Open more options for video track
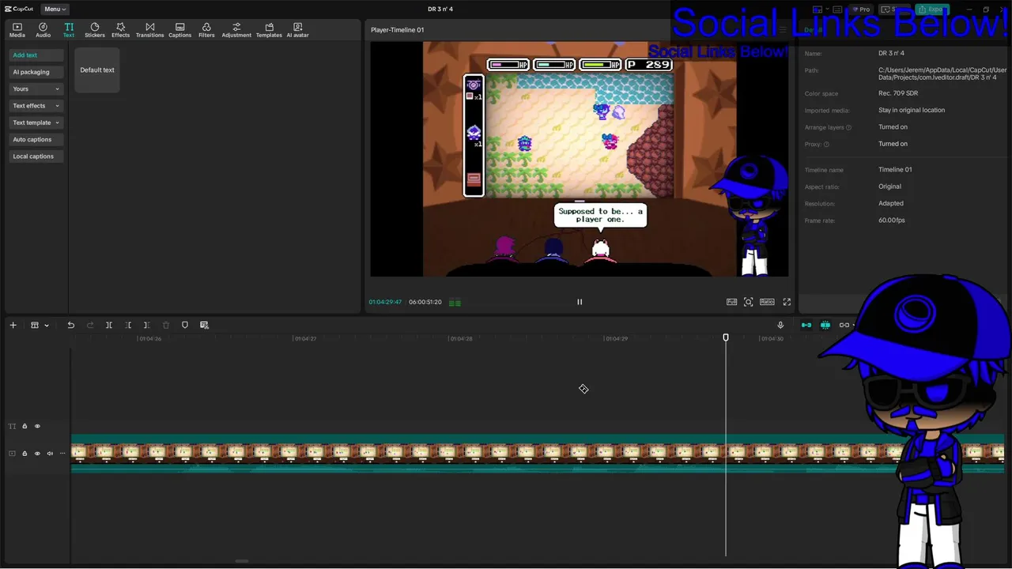1012x569 pixels. (62, 454)
